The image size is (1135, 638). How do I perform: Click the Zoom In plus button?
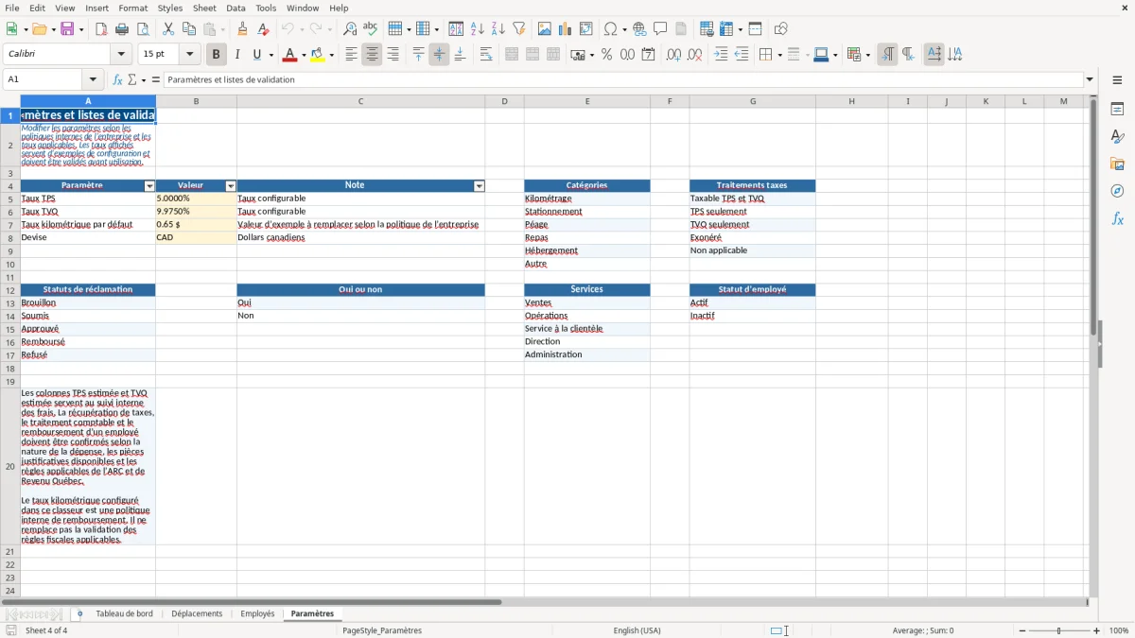pyautogui.click(x=1097, y=630)
